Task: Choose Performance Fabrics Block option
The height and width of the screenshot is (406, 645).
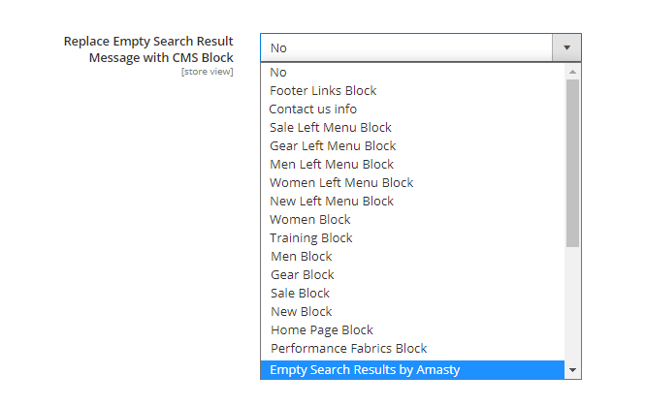Action: pos(348,348)
